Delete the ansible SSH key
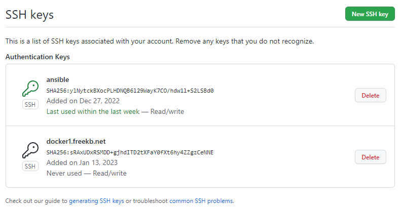 pos(371,96)
